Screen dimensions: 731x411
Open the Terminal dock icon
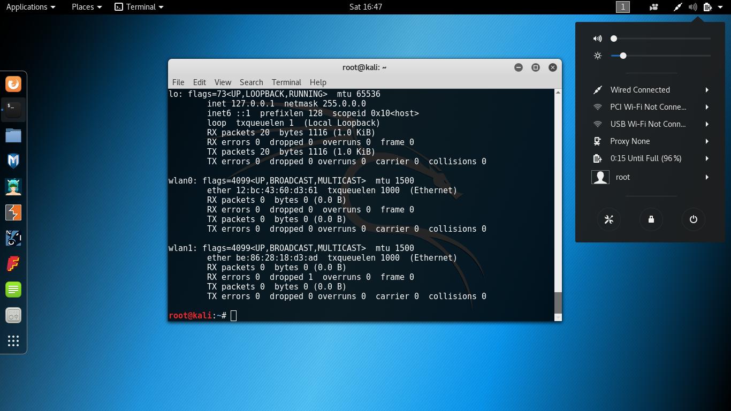pos(13,109)
